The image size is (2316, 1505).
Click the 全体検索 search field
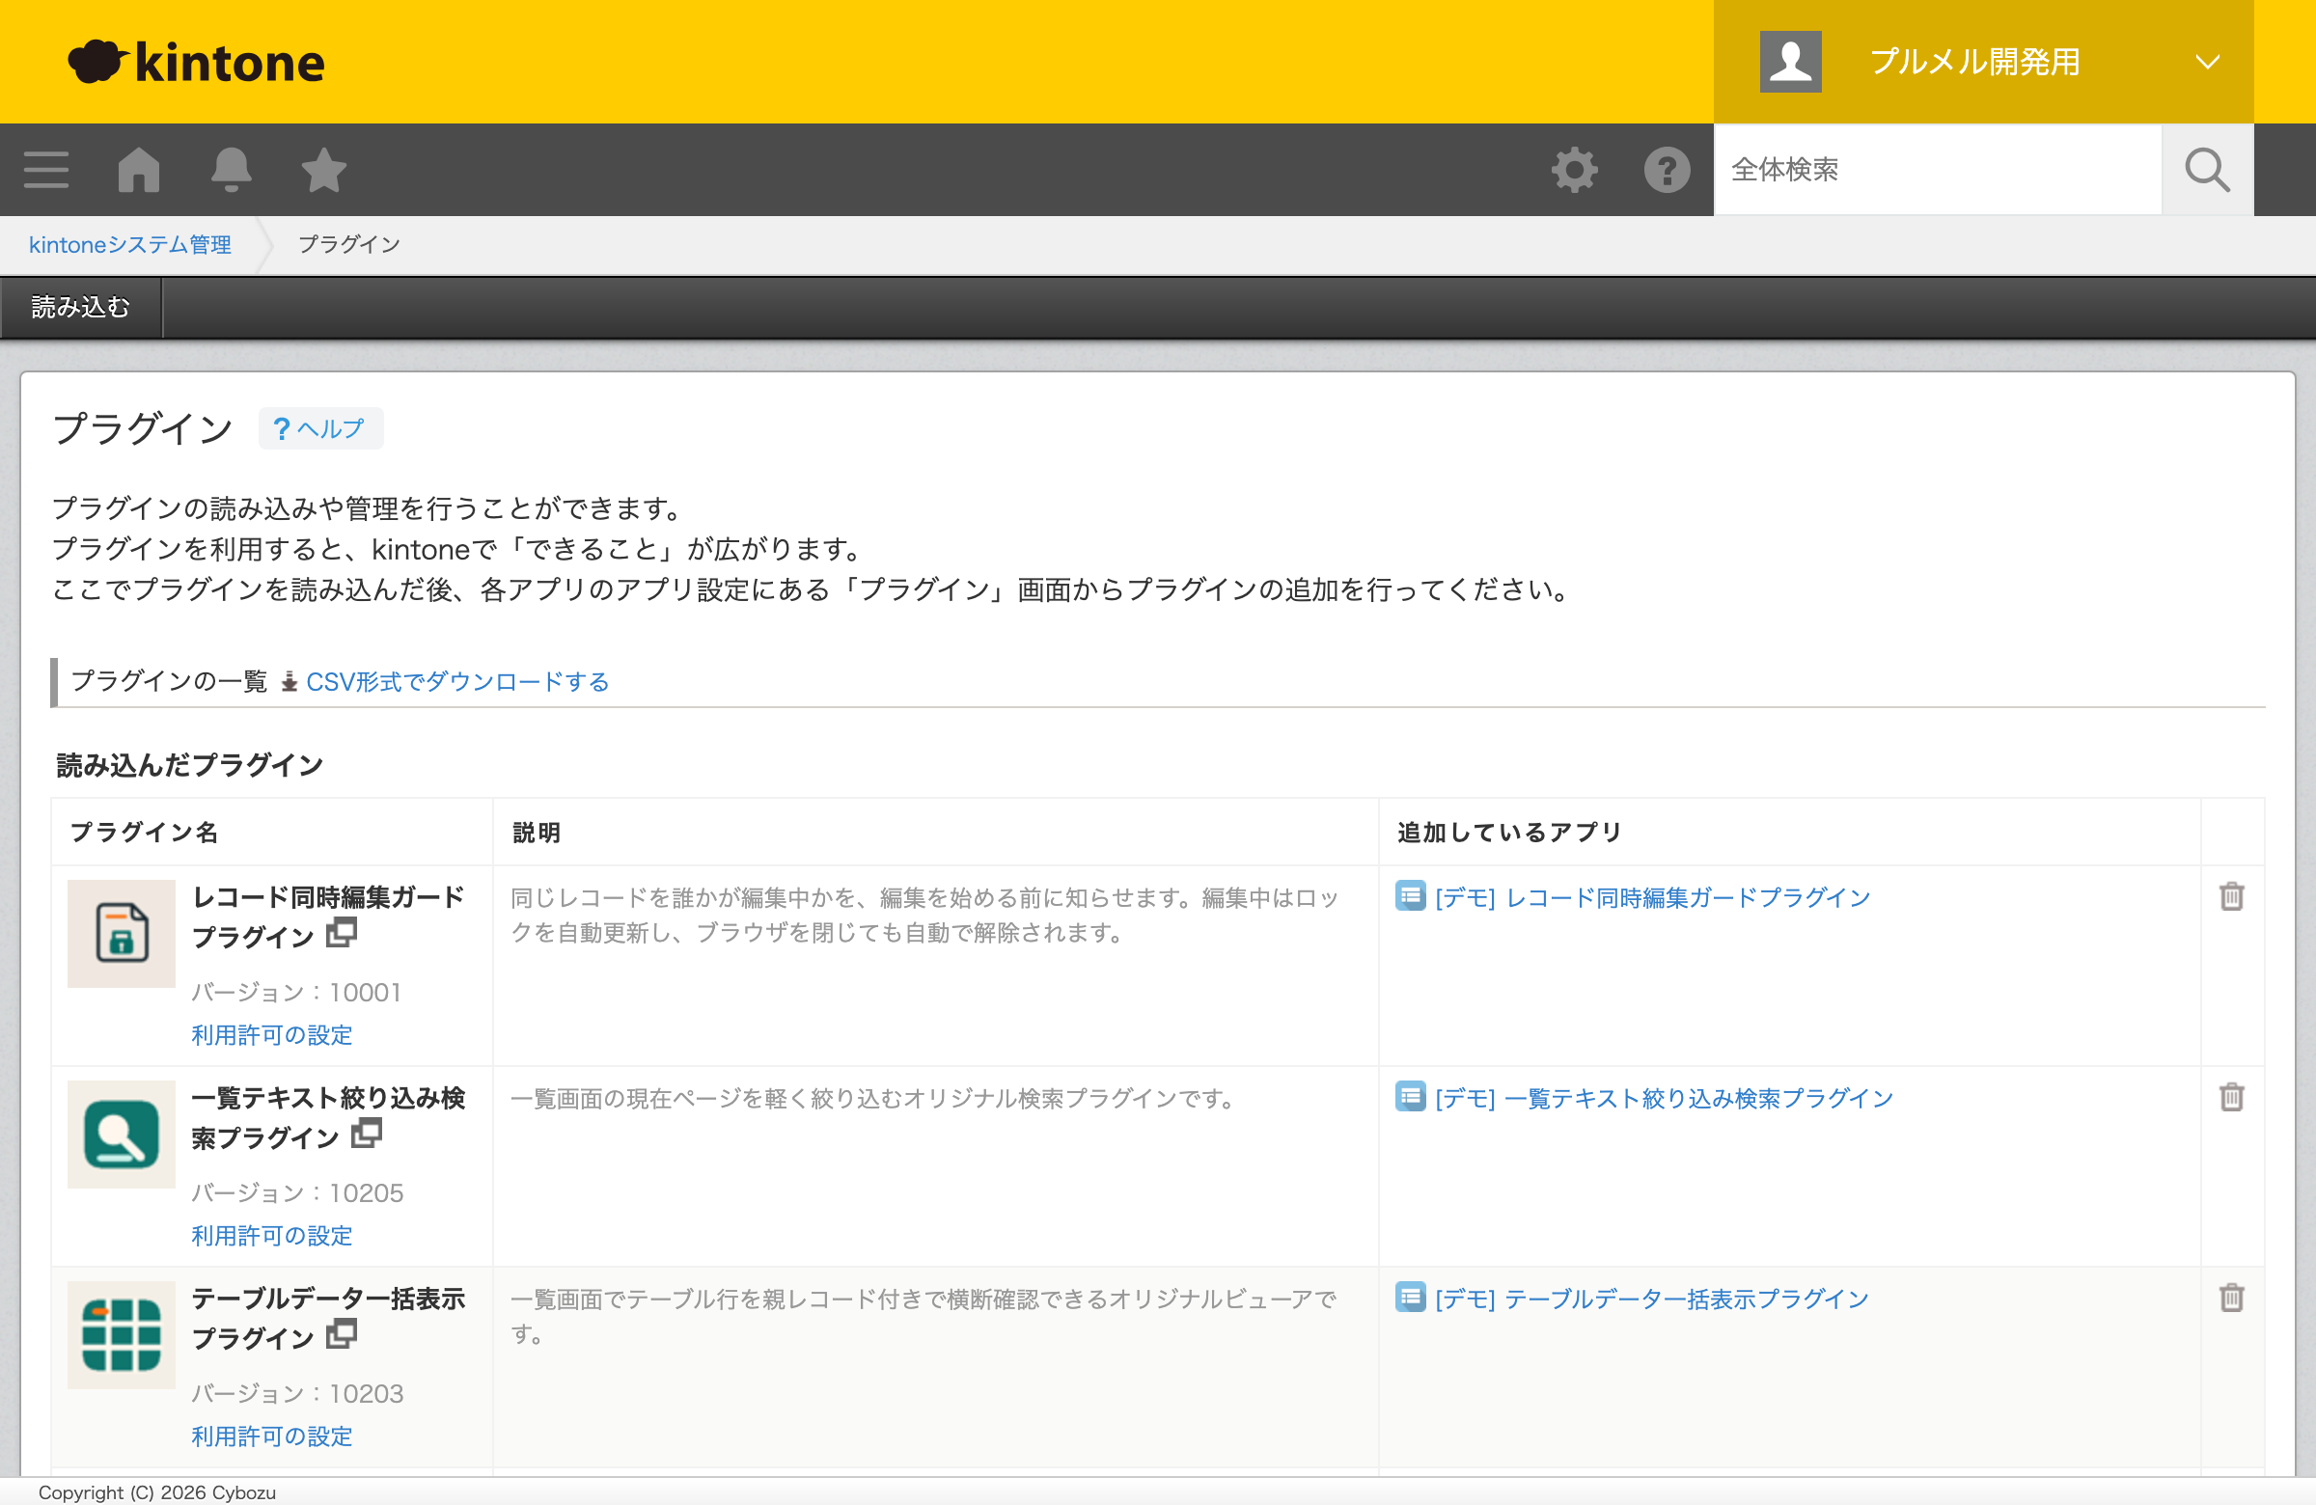(1937, 169)
